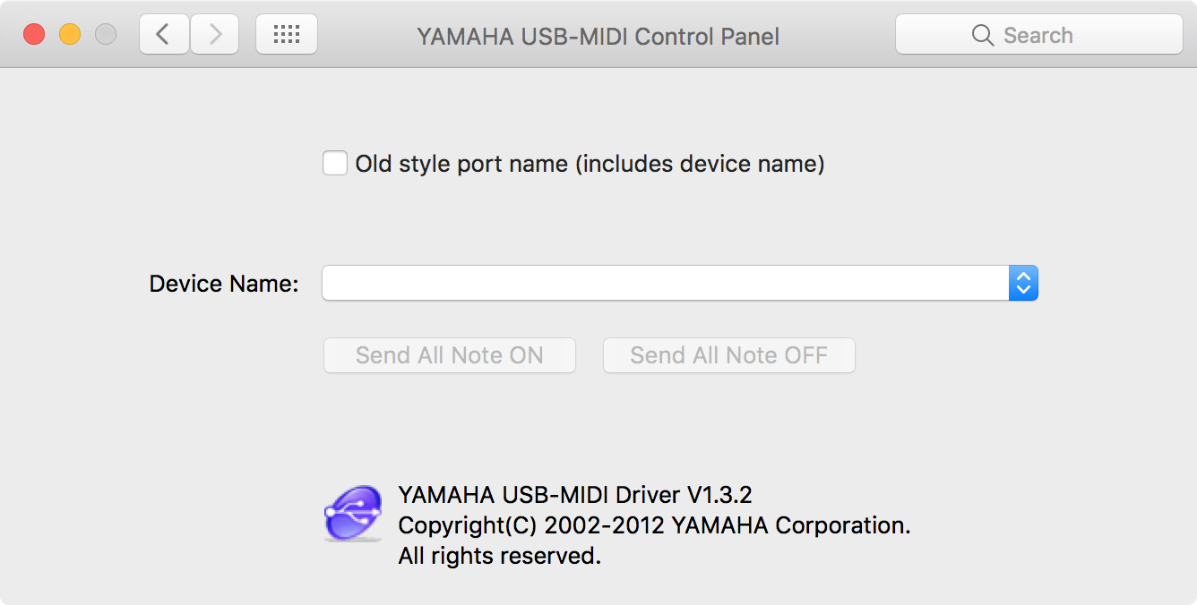The width and height of the screenshot is (1197, 605).
Task: Click the magnifying glass search icon
Action: coord(983,35)
